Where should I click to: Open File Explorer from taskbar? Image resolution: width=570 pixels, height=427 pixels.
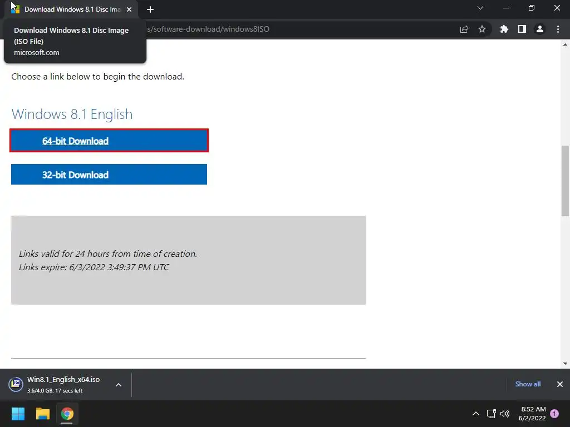point(42,414)
